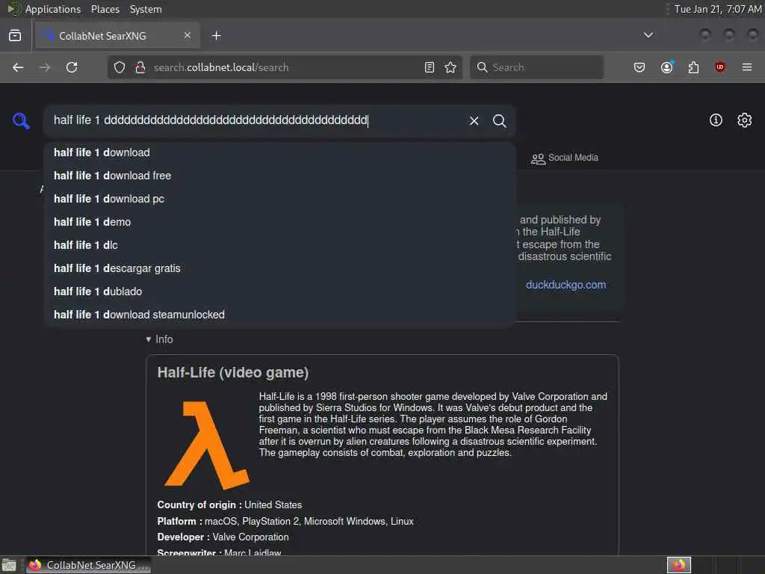Reload the current page
Screen dimensions: 765x574
(72, 67)
